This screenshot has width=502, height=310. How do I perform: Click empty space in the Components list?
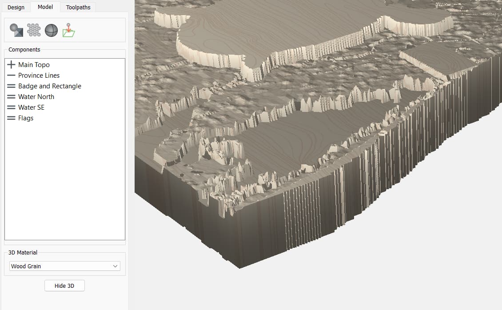tap(65, 187)
